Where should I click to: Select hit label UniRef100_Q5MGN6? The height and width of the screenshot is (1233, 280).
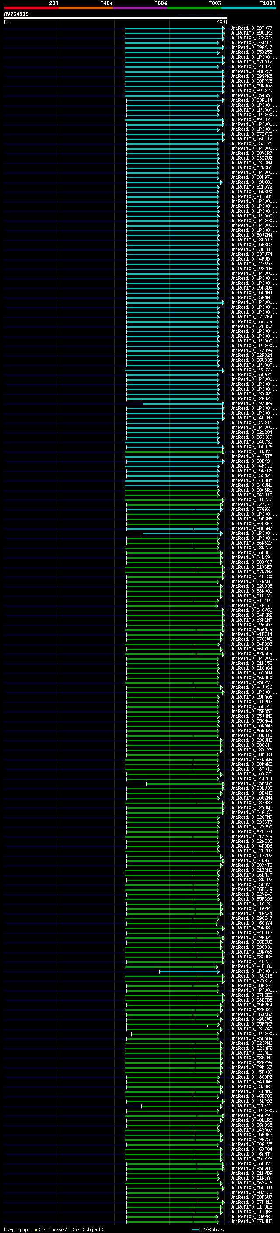click(x=251, y=518)
